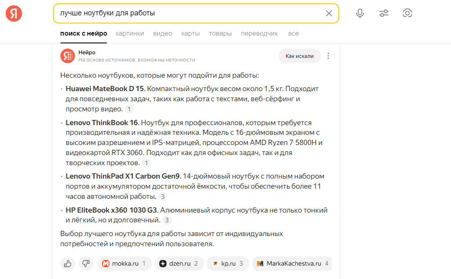Open the Yandex home logo

pyautogui.click(x=14, y=13)
